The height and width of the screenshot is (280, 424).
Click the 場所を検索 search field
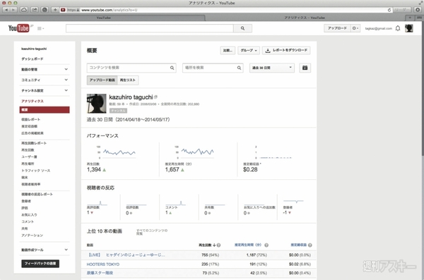[x=213, y=68]
